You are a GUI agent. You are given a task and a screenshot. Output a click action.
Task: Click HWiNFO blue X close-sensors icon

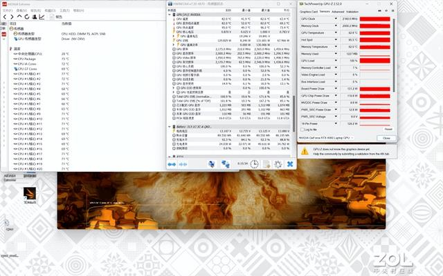(290, 164)
